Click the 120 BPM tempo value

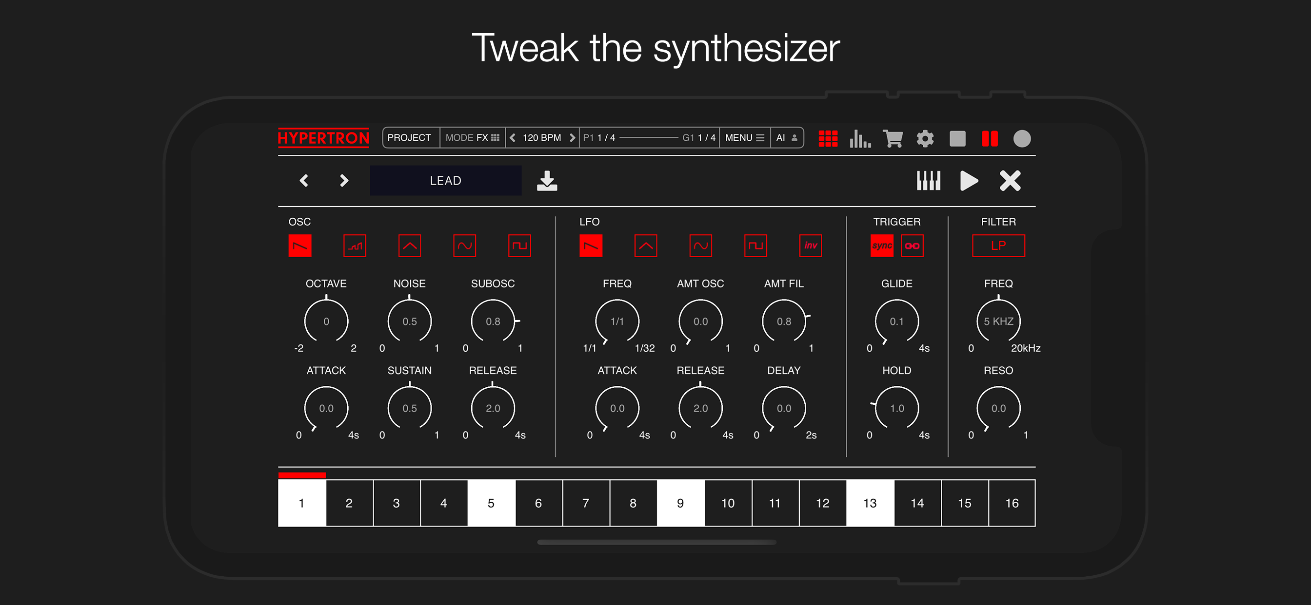click(542, 138)
